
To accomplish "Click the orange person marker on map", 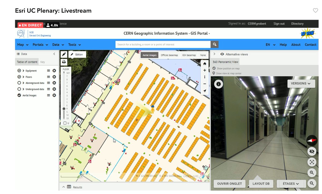I will click(x=152, y=109).
